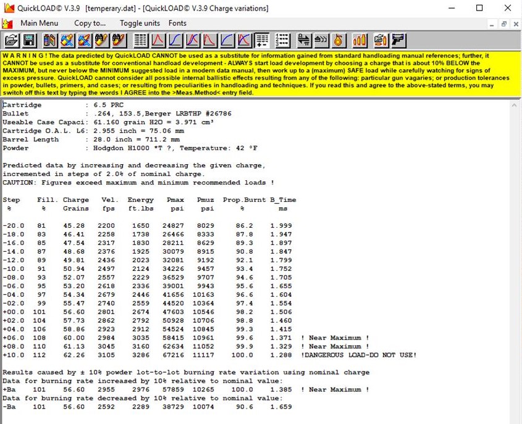Show the S-shaped blue curve diagram

click(x=175, y=41)
